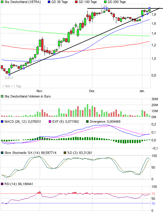The height and width of the screenshot is (213, 163).
Task: Click the Dez. date axis label
Action: point(92,91)
